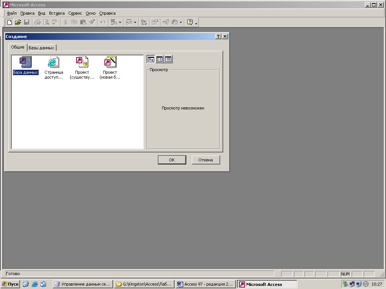This screenshot has width=386, height=289.
Task: Open the Вставка menu
Action: (x=57, y=13)
